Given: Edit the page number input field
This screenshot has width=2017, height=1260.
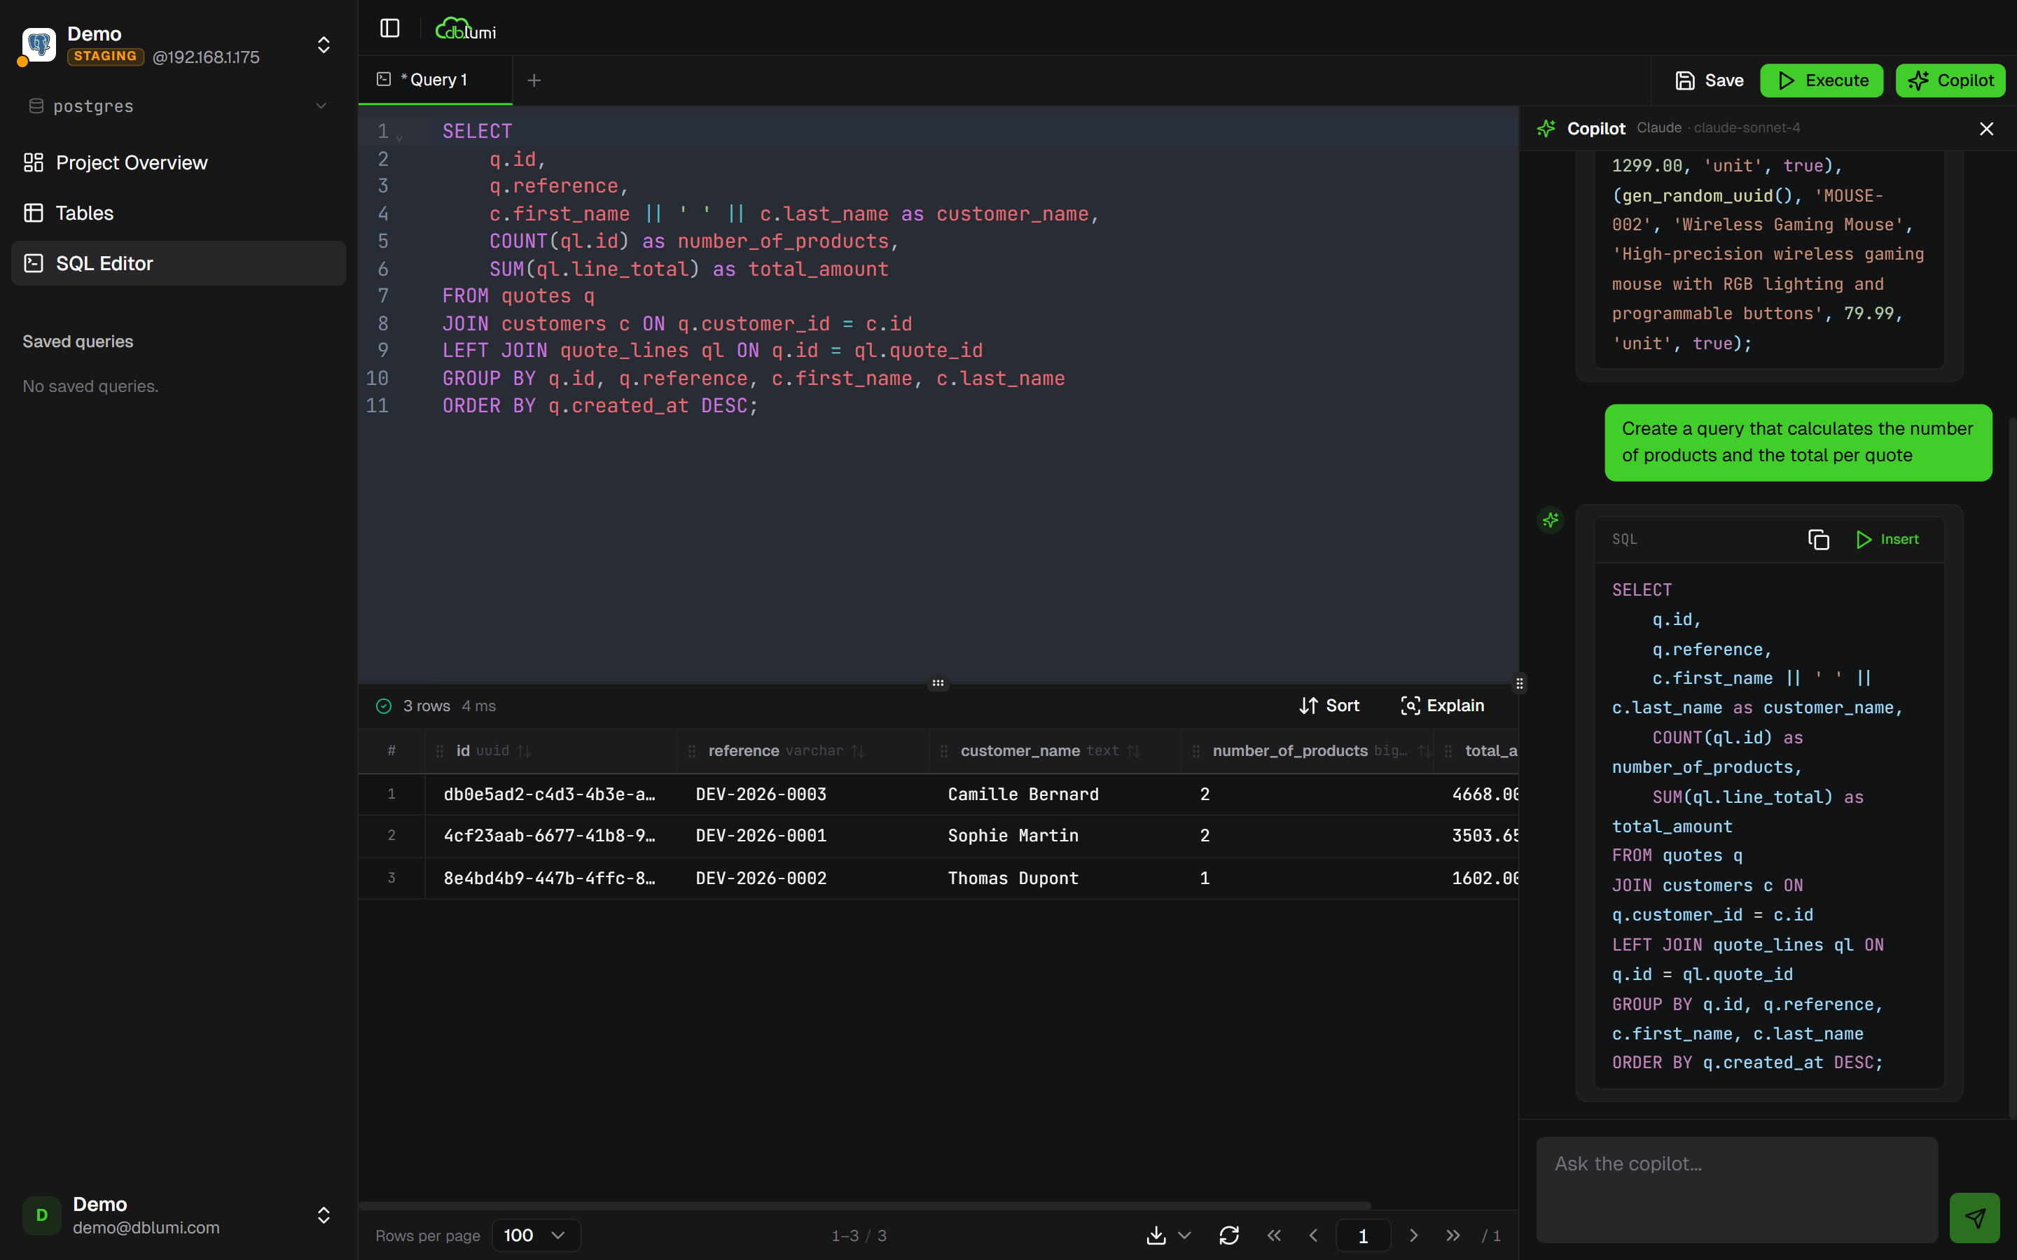Looking at the screenshot, I should 1363,1235.
